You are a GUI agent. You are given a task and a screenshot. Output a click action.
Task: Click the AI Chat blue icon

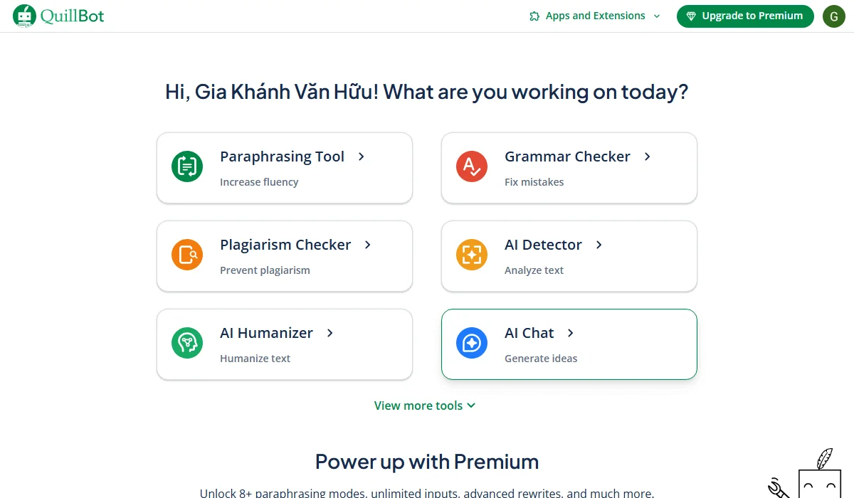pos(472,343)
